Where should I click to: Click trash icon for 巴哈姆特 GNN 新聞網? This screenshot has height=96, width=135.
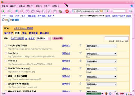tap(80, 83)
